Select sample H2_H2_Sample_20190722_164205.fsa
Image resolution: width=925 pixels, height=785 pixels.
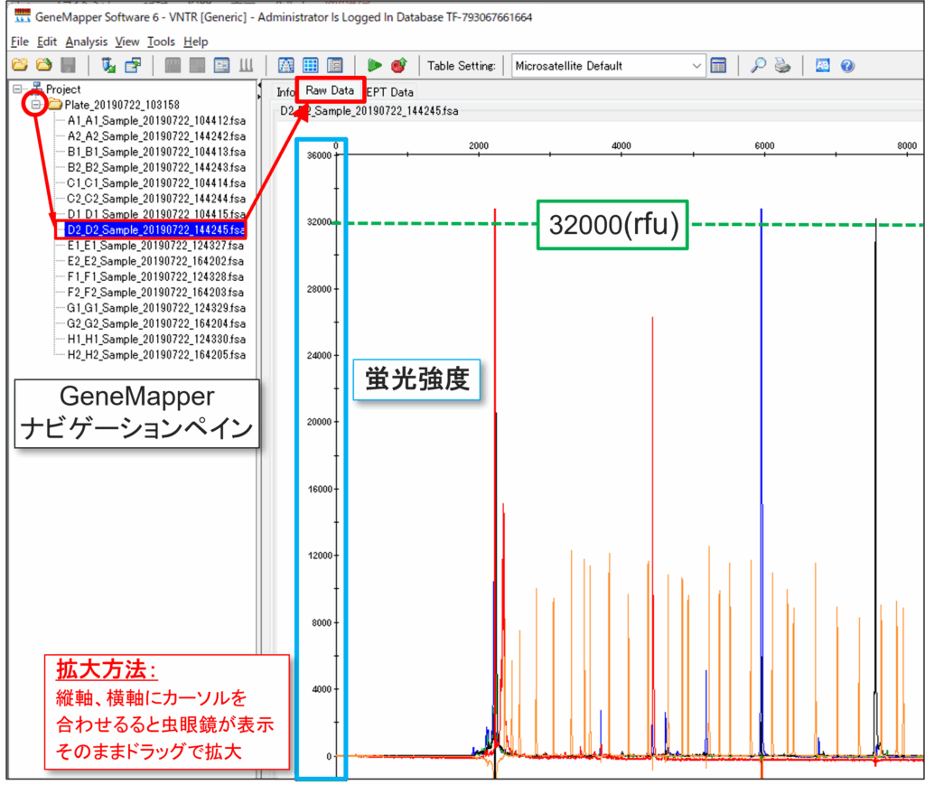155,355
